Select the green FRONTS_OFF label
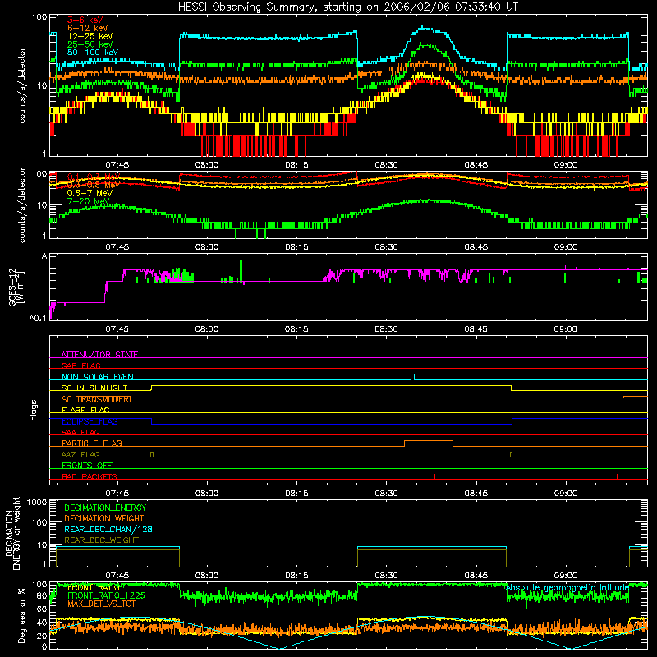 pyautogui.click(x=87, y=465)
